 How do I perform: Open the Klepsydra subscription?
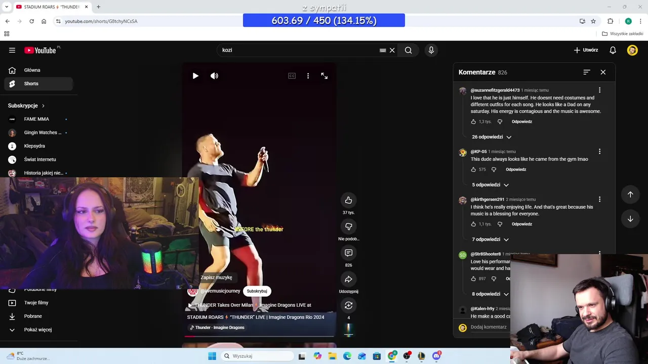tap(38, 146)
